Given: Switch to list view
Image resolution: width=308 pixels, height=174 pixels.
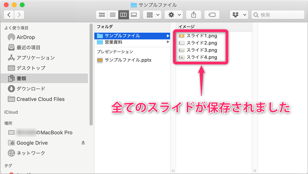Looking at the screenshot, I should (x=112, y=15).
